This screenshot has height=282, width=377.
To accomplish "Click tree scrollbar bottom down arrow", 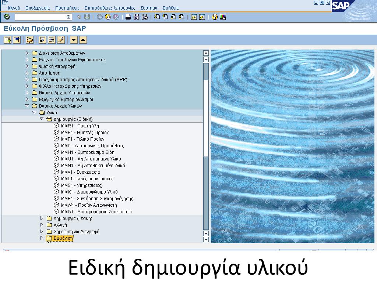I will [x=206, y=239].
